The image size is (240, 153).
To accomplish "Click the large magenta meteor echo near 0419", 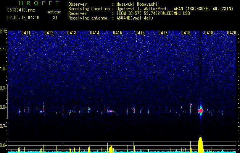I will [201, 111].
